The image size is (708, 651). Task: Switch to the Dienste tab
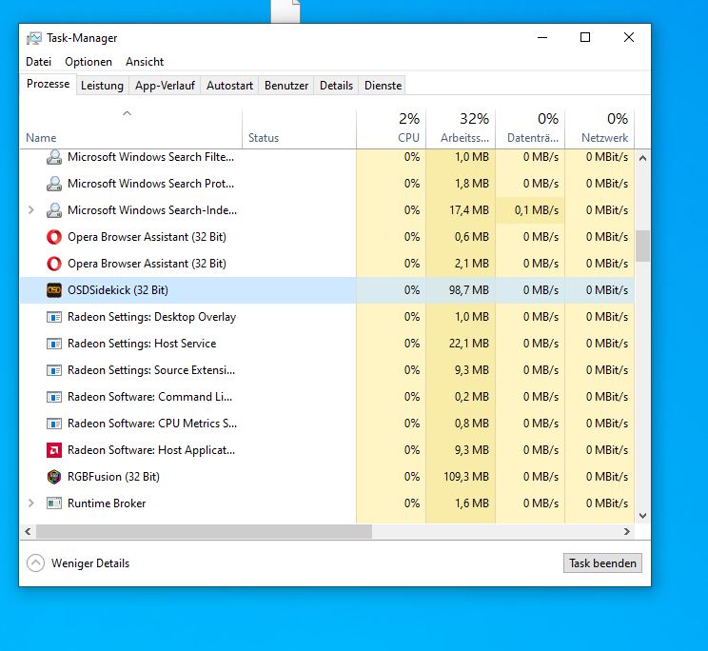(x=383, y=86)
